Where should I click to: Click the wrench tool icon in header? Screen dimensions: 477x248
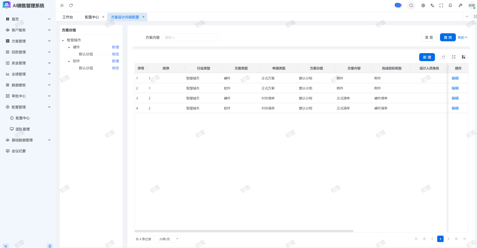(460, 5)
